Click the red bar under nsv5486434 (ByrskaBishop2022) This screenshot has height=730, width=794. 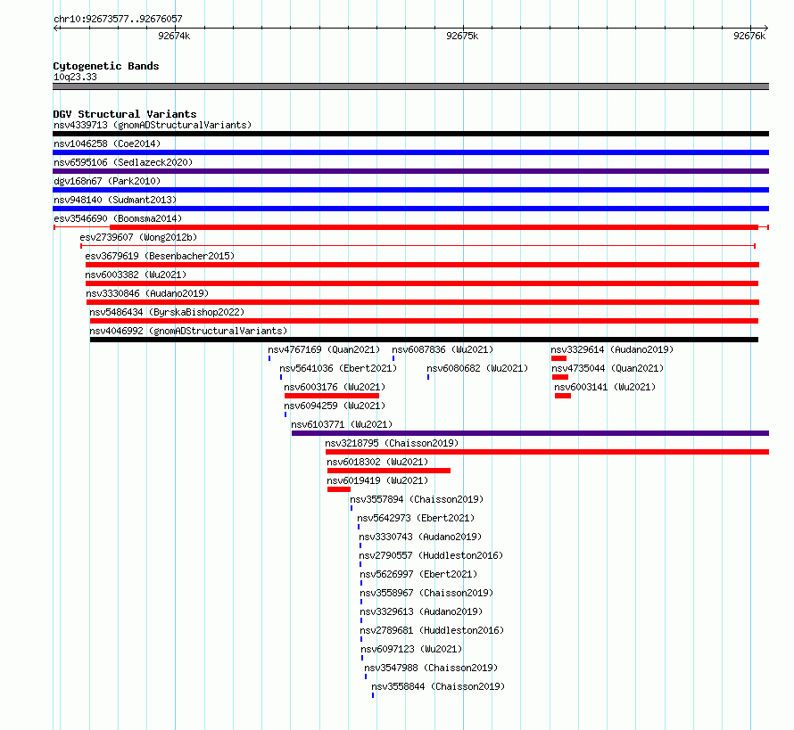[424, 321]
